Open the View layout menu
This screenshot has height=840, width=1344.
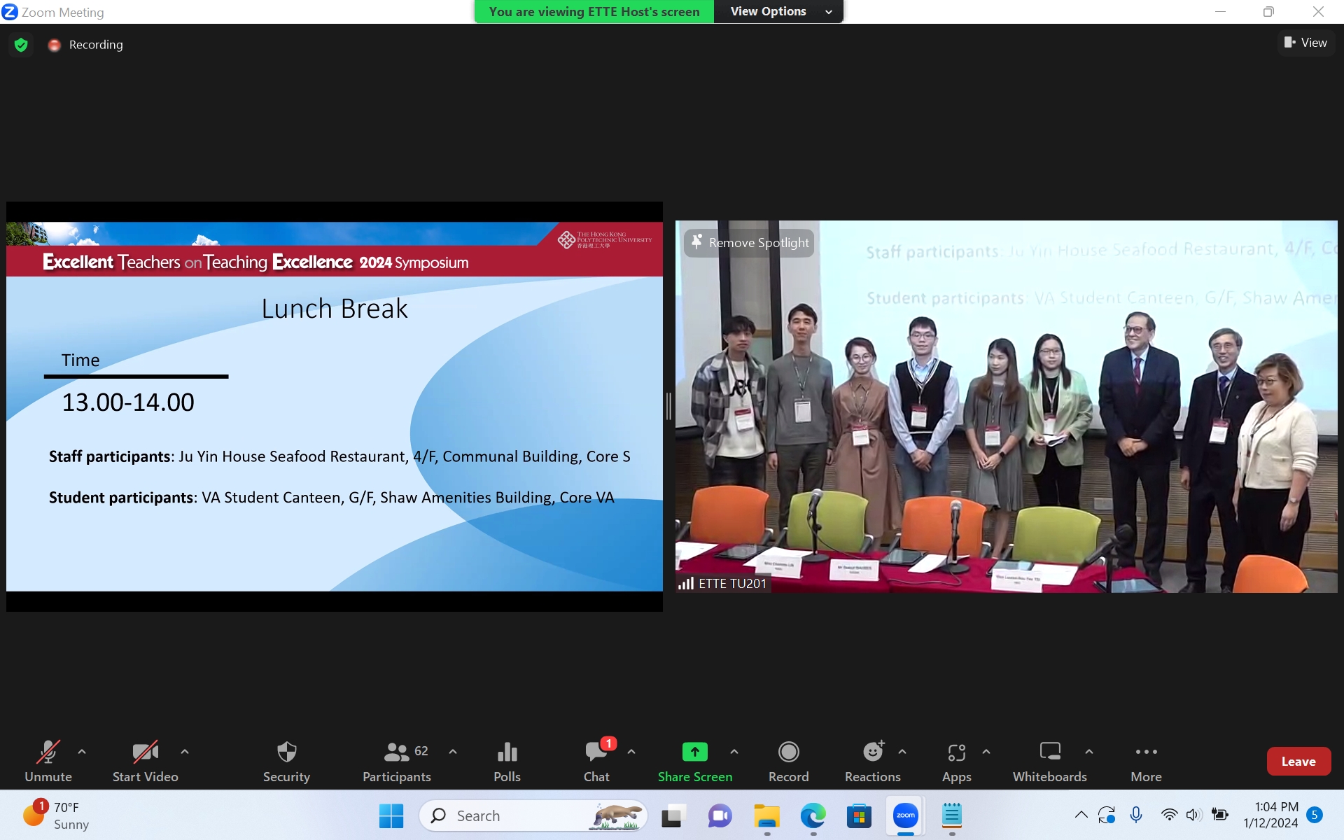click(1305, 43)
